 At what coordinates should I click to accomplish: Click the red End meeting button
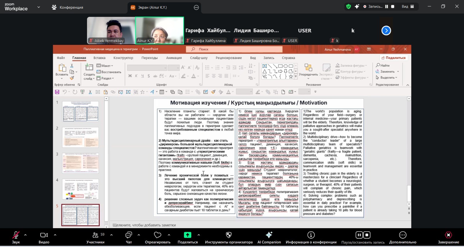click(448, 235)
